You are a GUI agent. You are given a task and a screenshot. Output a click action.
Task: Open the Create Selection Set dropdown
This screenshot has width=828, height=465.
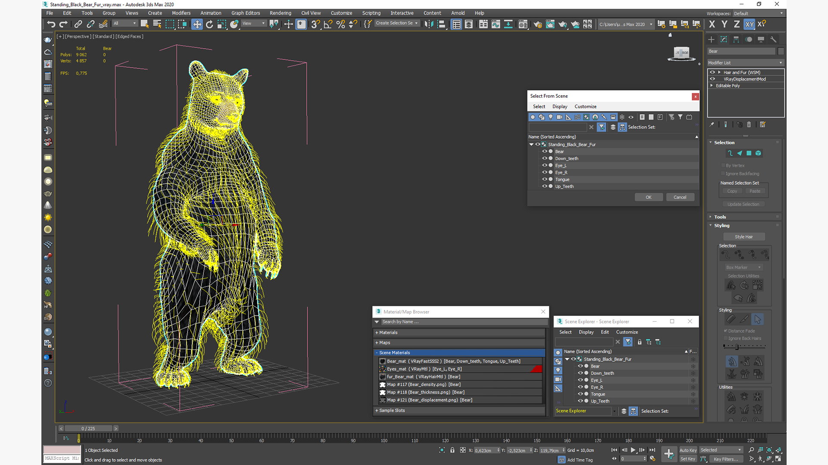click(397, 23)
